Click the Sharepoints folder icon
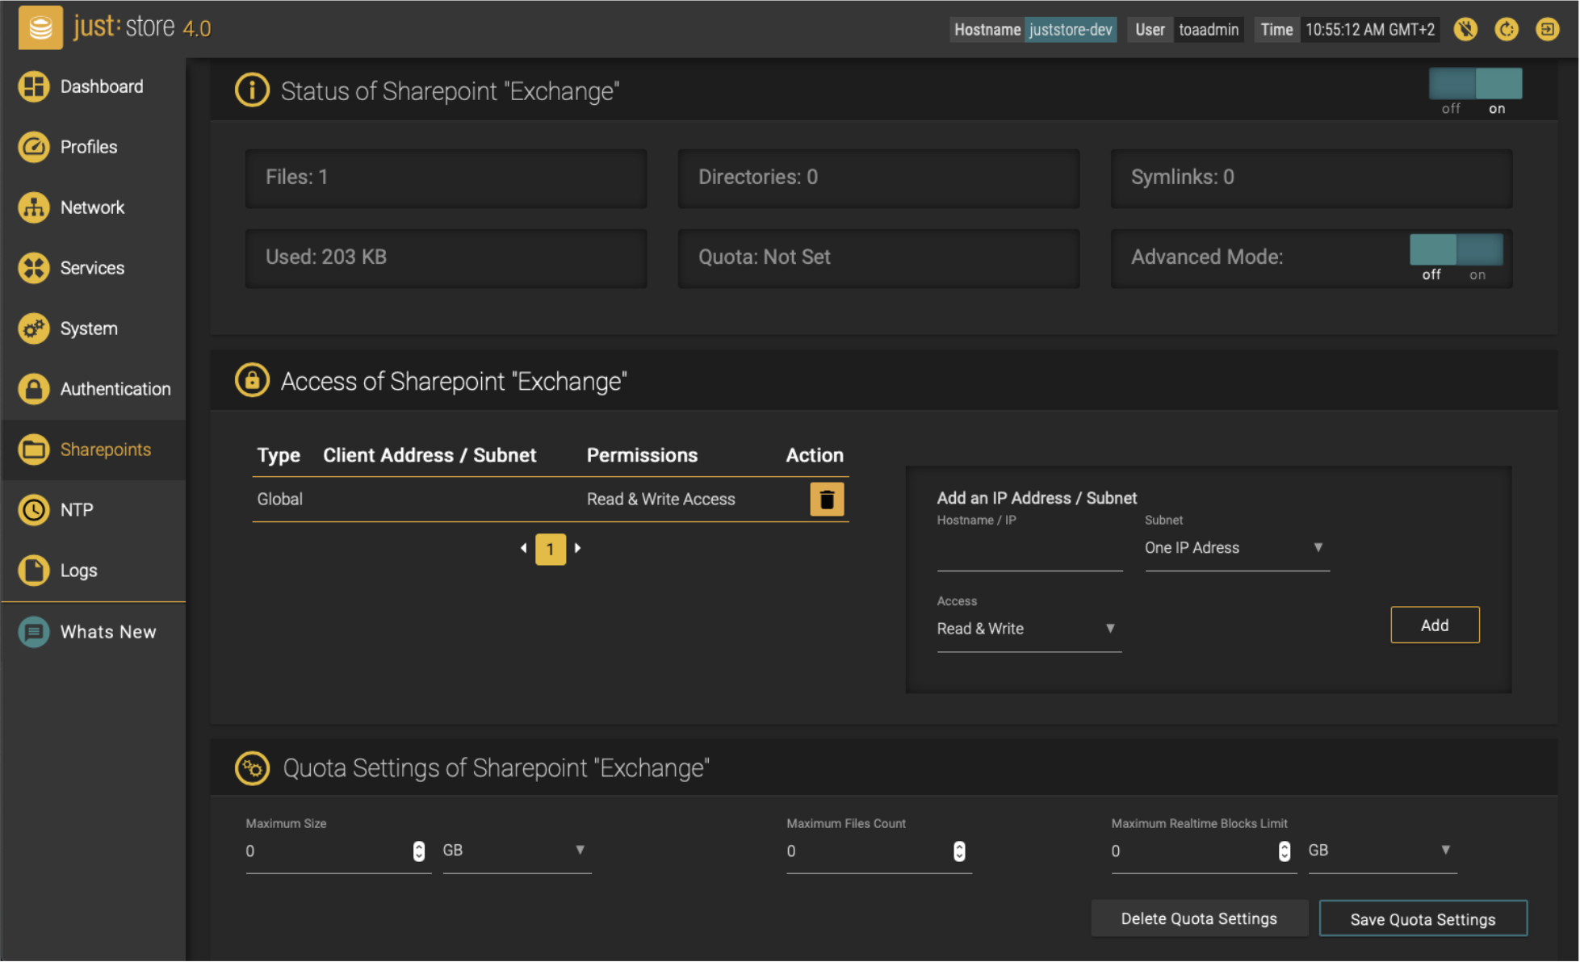1580x962 pixels. (x=34, y=450)
